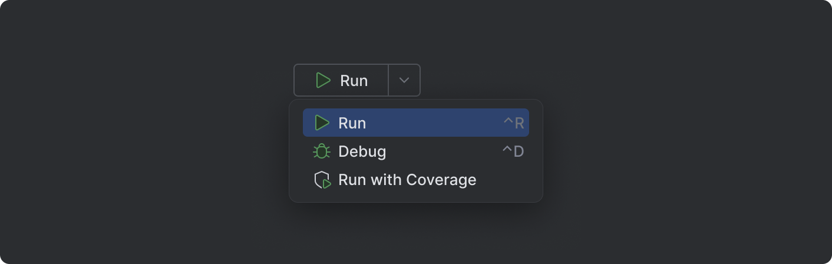Click the small green play badge on the shield

click(327, 184)
